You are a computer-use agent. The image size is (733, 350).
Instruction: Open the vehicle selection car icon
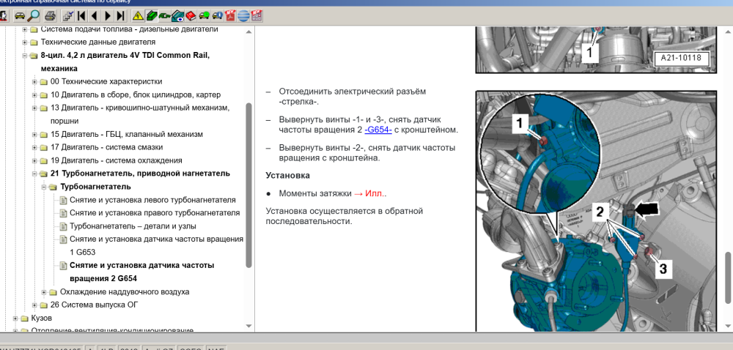(19, 16)
